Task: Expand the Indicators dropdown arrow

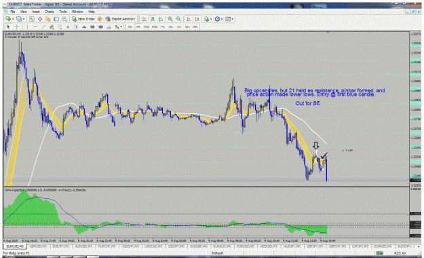Action: coord(211,19)
